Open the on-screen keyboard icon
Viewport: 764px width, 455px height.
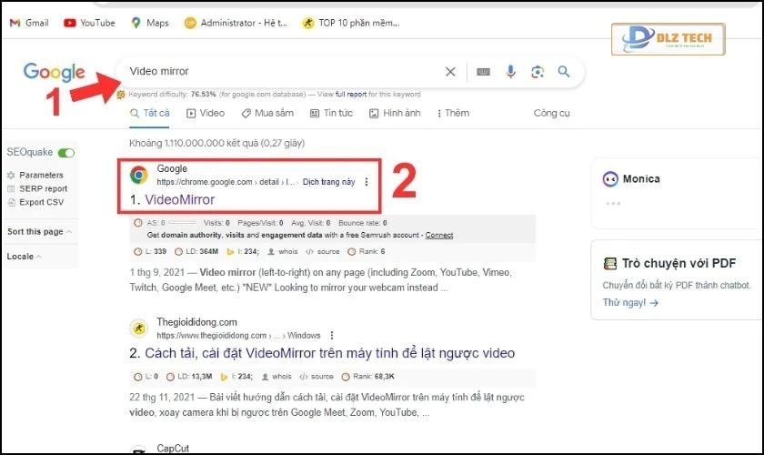(483, 72)
